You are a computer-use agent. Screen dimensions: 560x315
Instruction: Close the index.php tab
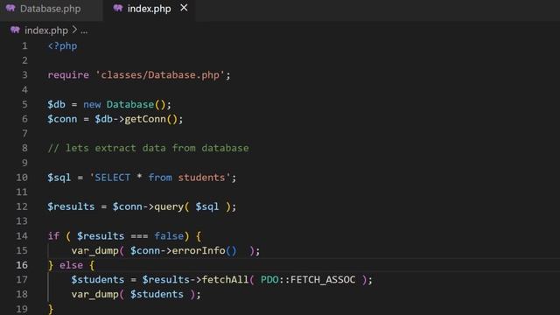(x=184, y=8)
